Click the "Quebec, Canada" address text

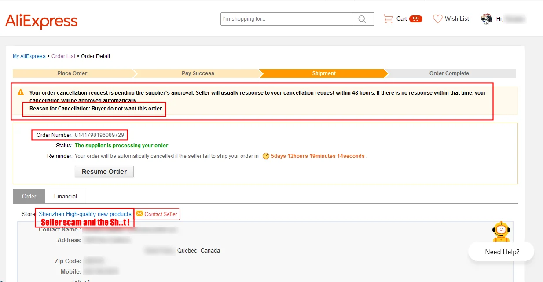click(198, 251)
